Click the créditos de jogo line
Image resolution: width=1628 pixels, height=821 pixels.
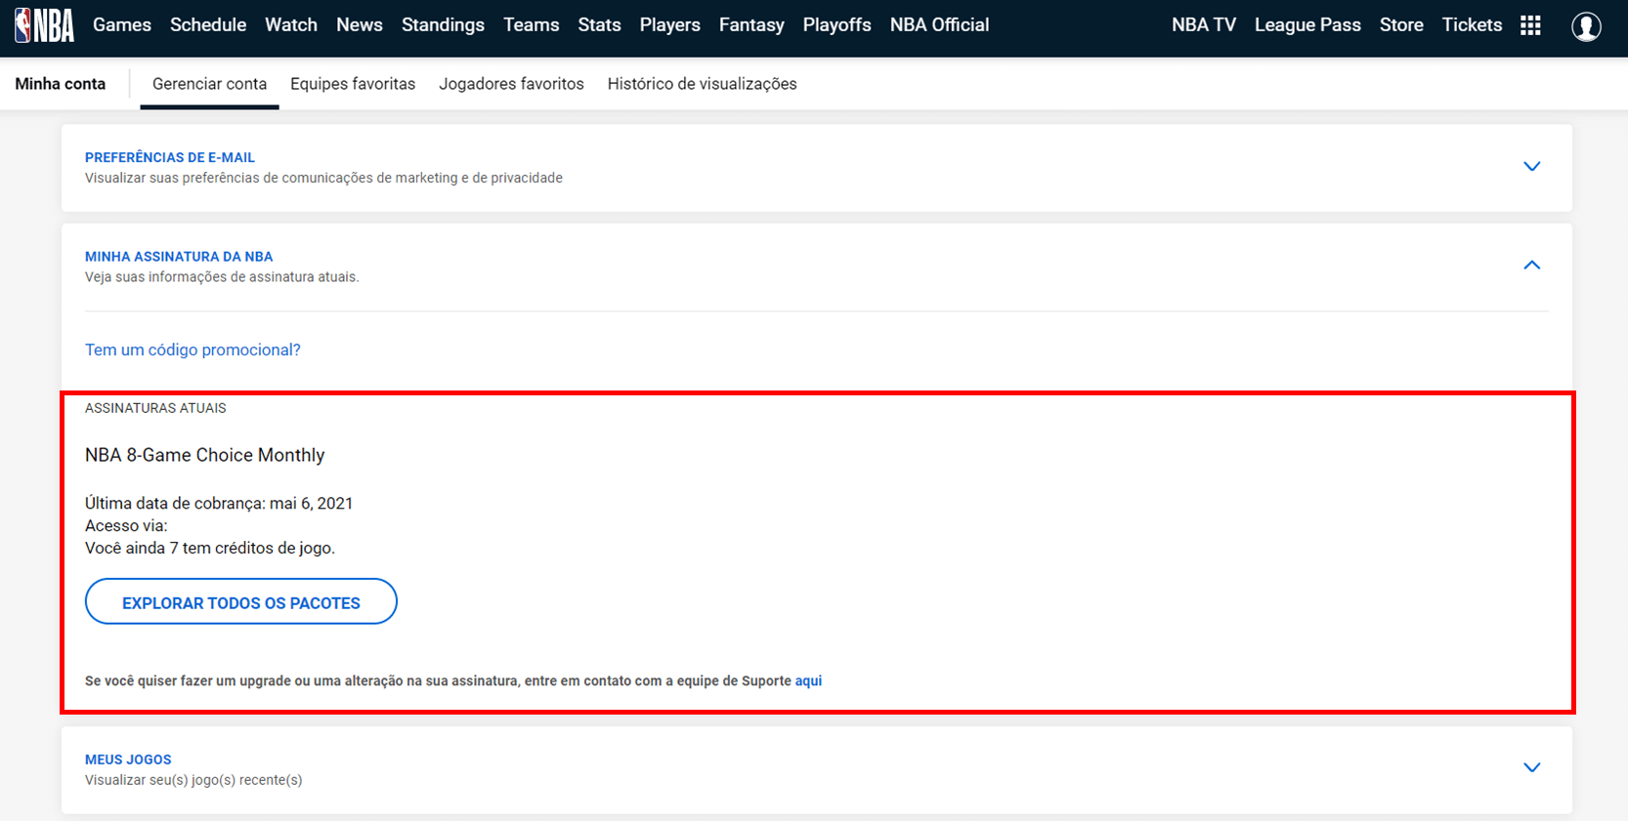click(210, 549)
